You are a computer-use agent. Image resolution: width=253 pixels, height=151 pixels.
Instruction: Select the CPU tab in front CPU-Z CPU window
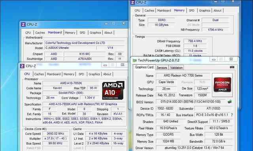coord(27,74)
